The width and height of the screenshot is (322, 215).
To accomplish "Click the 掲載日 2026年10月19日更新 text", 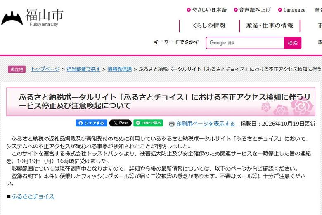I will 278,124.
